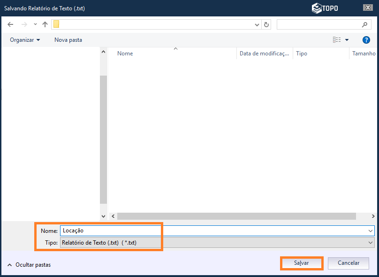Sort files by Nome column header

pos(125,54)
